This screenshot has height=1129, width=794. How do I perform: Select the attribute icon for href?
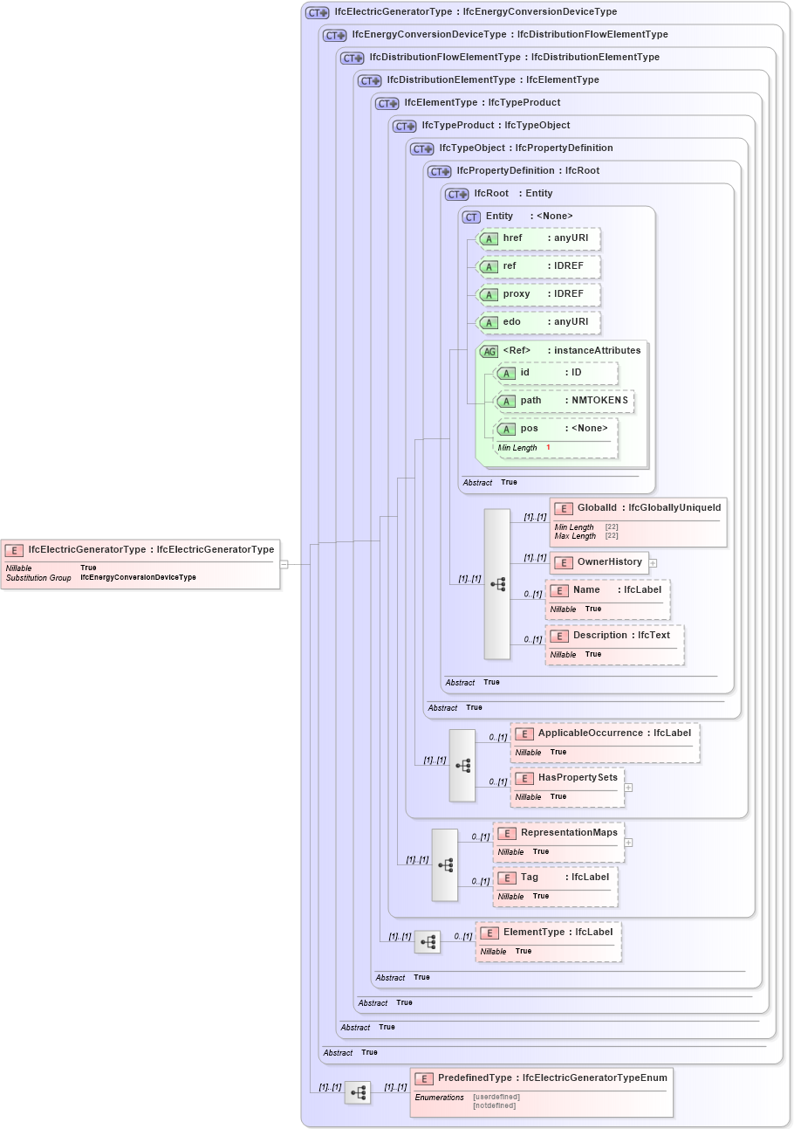pyautogui.click(x=489, y=238)
